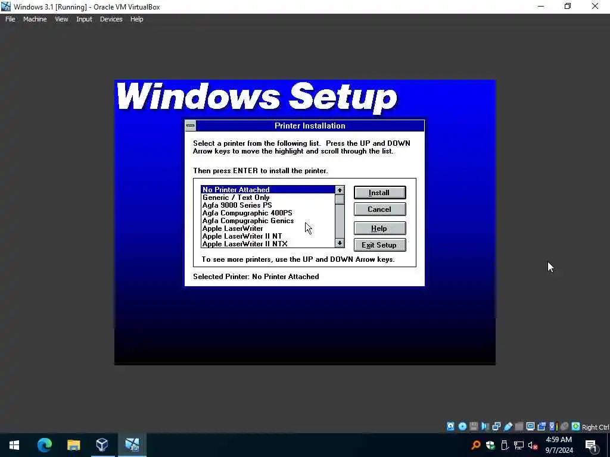Screen dimensions: 610x457
Task: Select 'Generic / Text Only' printer
Action: point(267,198)
